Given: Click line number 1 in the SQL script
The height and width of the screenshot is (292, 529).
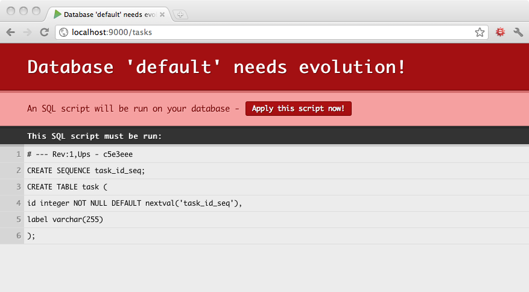Looking at the screenshot, I should click(19, 154).
